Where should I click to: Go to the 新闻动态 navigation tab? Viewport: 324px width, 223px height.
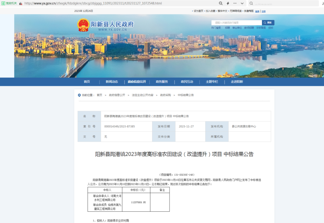[112, 82]
